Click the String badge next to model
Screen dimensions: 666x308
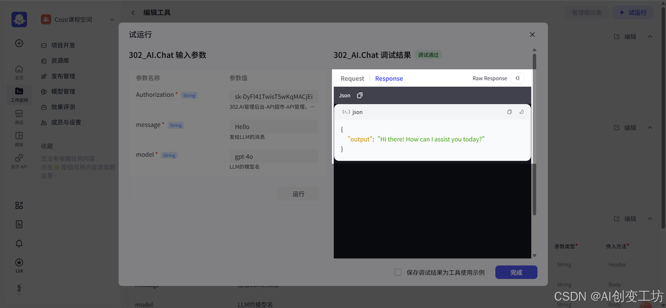click(x=169, y=155)
